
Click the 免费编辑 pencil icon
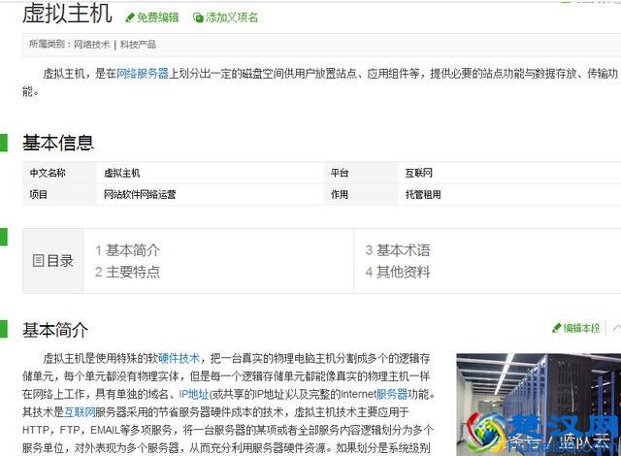click(130, 17)
